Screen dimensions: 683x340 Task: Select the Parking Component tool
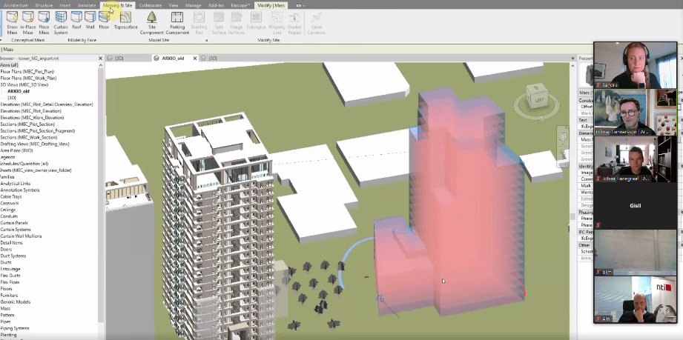coord(176,23)
